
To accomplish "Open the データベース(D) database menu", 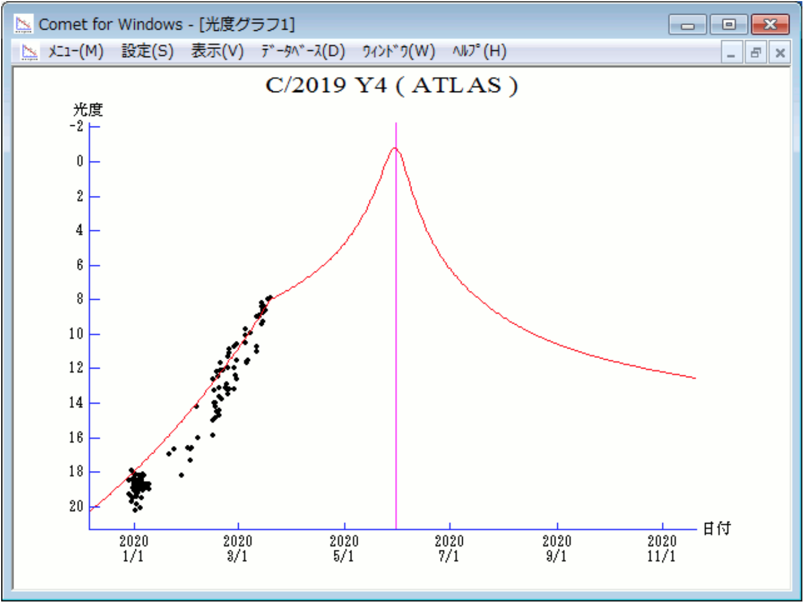I will point(303,52).
